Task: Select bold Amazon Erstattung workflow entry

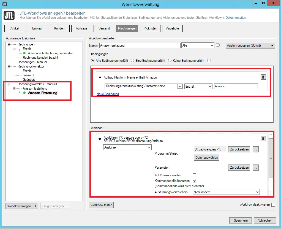Action: point(43,93)
